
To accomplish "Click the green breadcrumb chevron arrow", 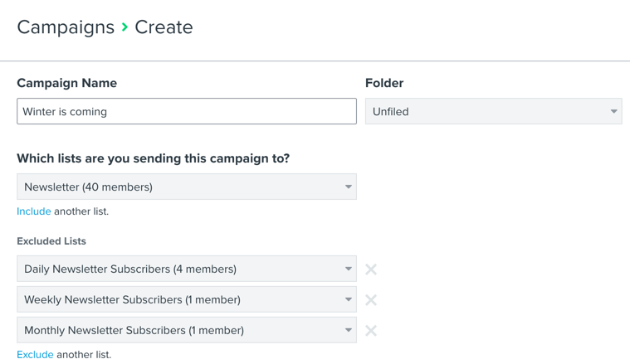I will click(125, 27).
